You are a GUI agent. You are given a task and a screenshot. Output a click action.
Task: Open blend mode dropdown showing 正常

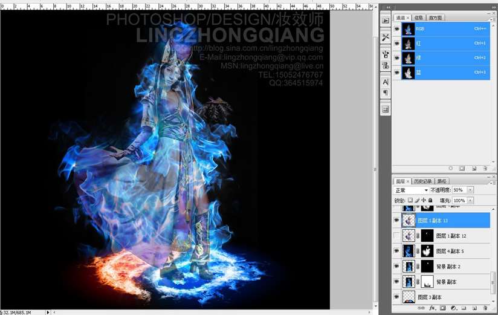click(412, 190)
